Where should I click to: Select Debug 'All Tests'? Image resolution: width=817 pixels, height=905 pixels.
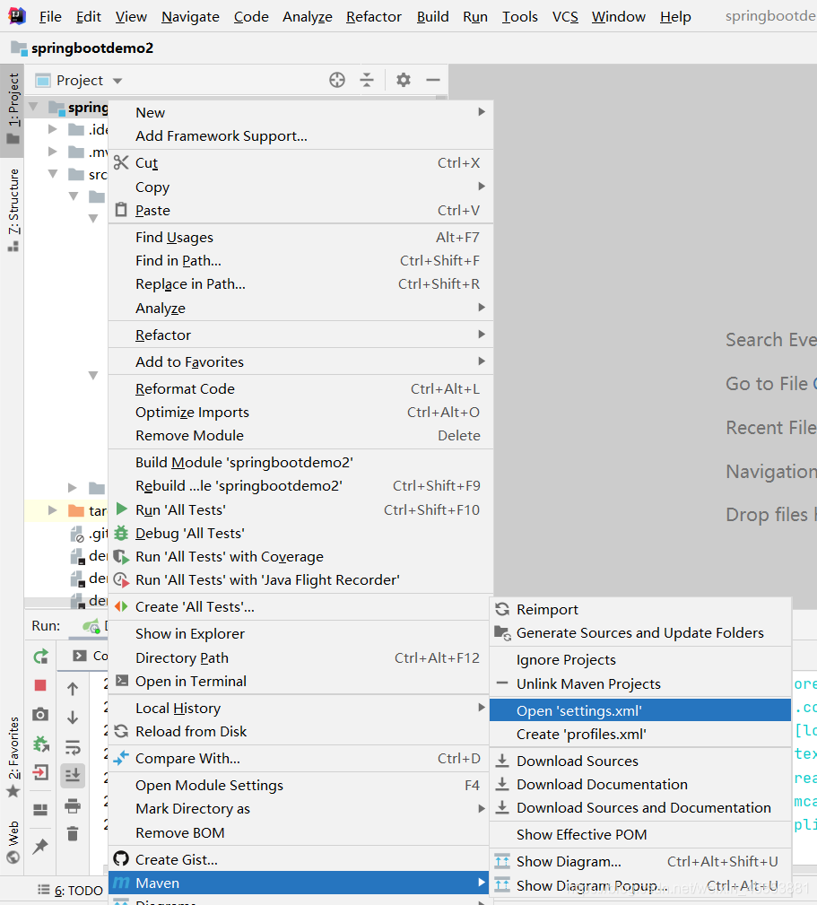[x=300, y=534]
